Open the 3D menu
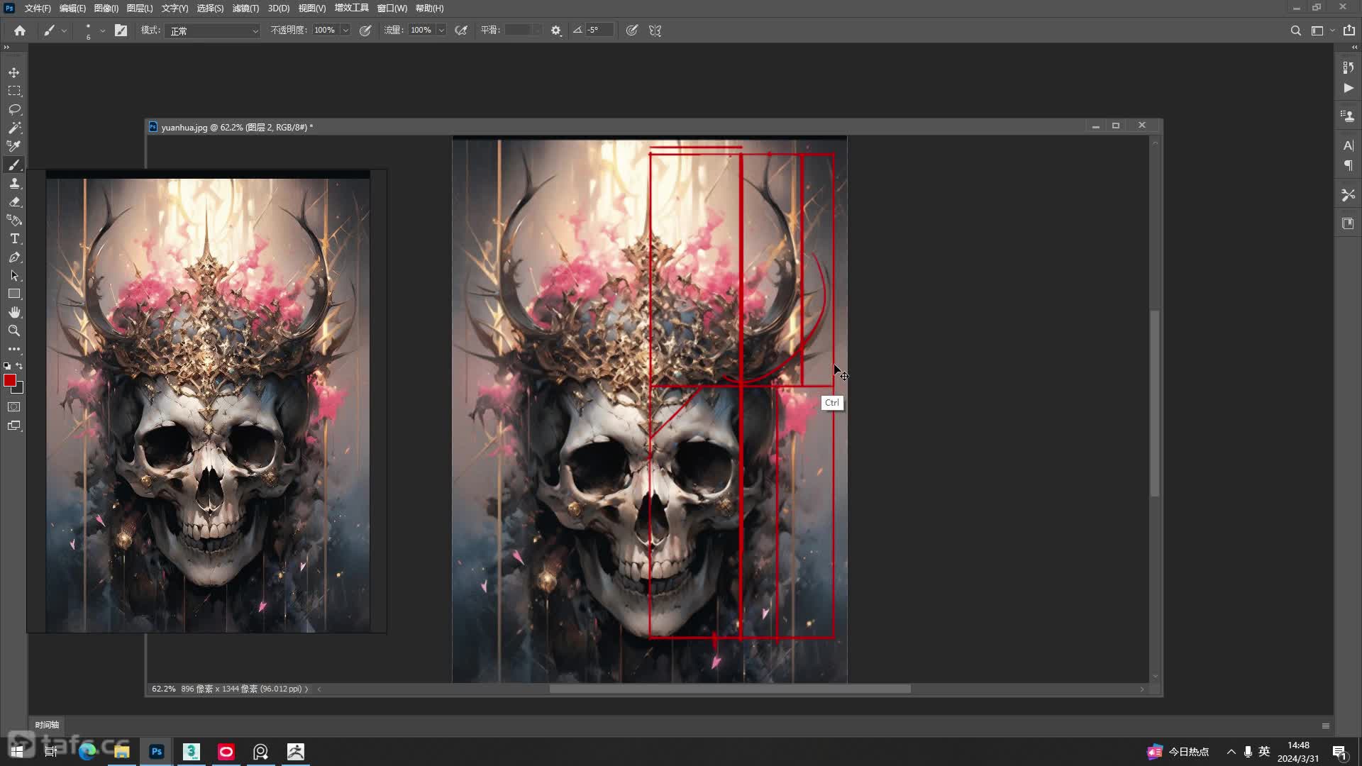Screen dimensions: 1362x766 [279, 9]
